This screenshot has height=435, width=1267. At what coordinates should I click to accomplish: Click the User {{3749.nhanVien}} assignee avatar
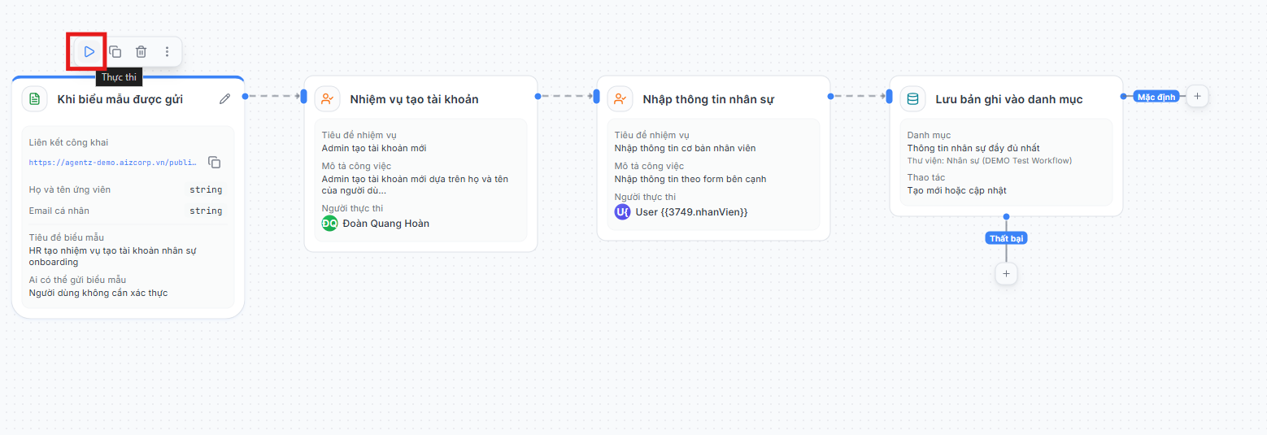click(x=622, y=211)
